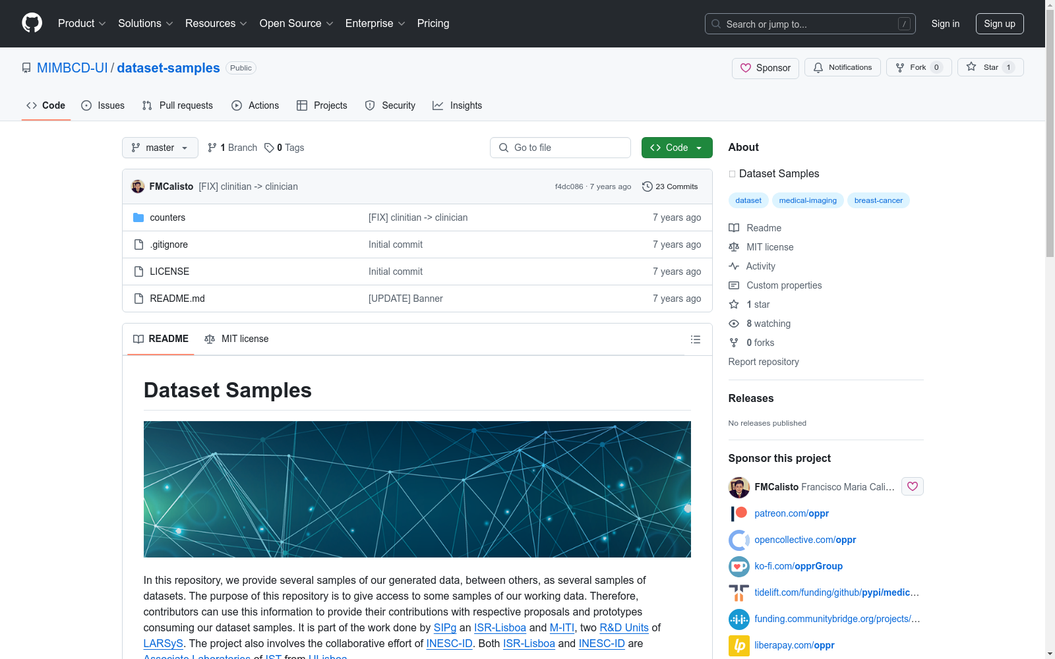Select the README tab in the file viewer

(161, 339)
